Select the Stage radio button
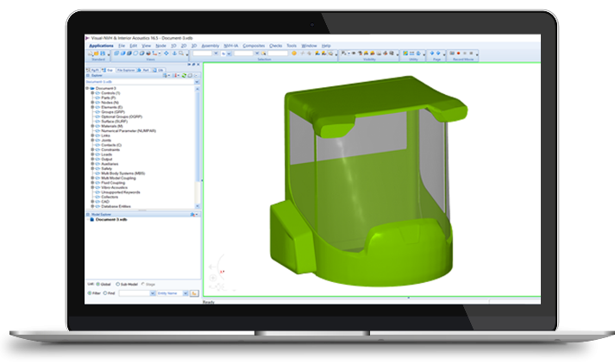Screen dimensions: 615x364 pyautogui.click(x=143, y=284)
